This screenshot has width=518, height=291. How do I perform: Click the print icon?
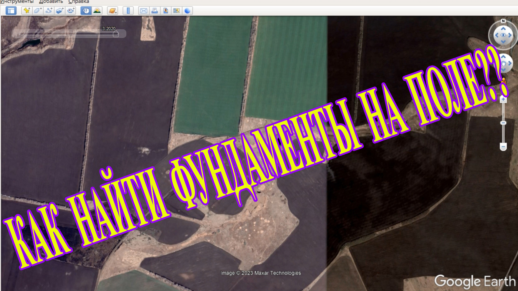click(155, 11)
